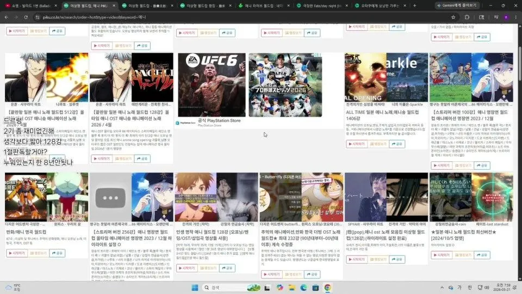
Task: Open File Explorer from the taskbar
Action: point(291,287)
